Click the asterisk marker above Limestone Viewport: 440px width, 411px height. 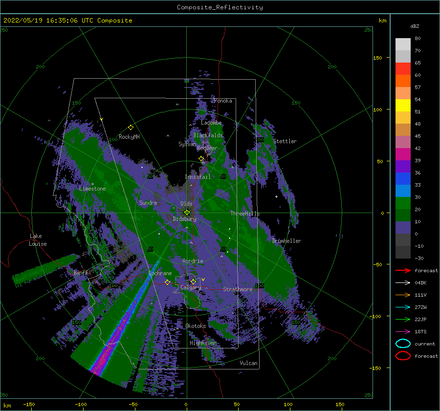(92, 184)
